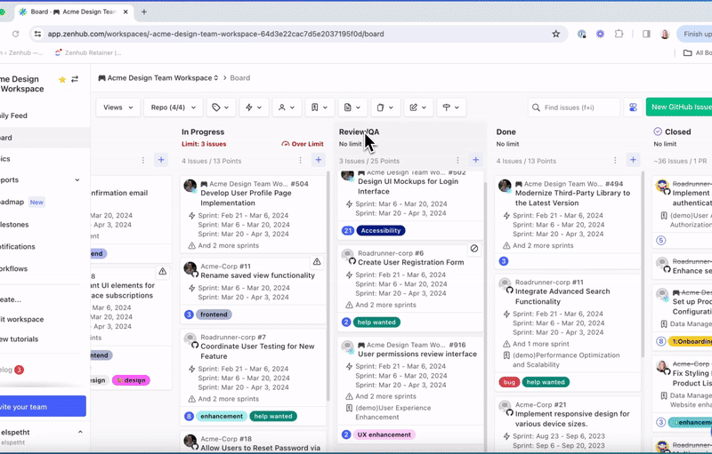Open issue Integrate Advanced Search Functionality
This screenshot has width=712, height=454.
562,297
